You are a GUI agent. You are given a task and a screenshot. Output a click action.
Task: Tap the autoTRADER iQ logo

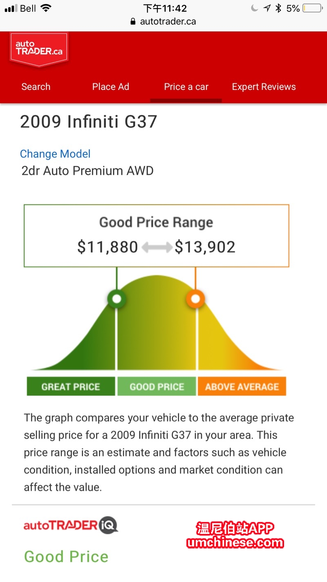(71, 525)
